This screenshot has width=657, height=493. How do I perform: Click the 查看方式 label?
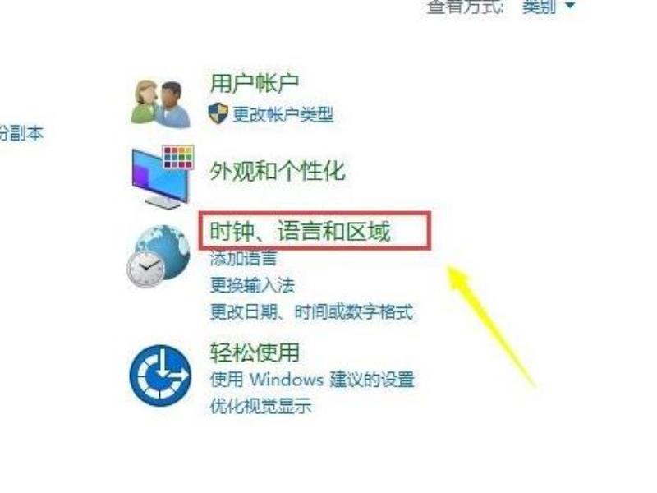465,7
